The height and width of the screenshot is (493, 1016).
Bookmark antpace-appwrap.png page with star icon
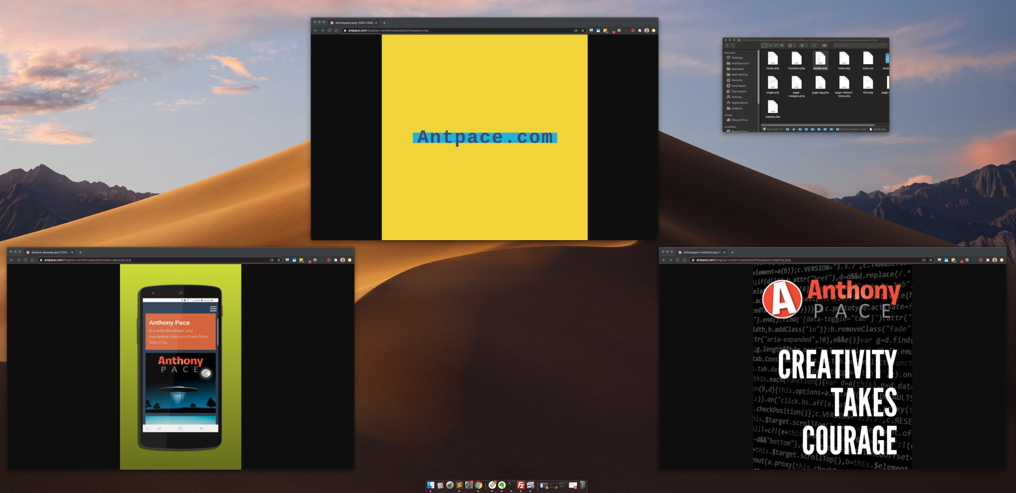pos(279,260)
